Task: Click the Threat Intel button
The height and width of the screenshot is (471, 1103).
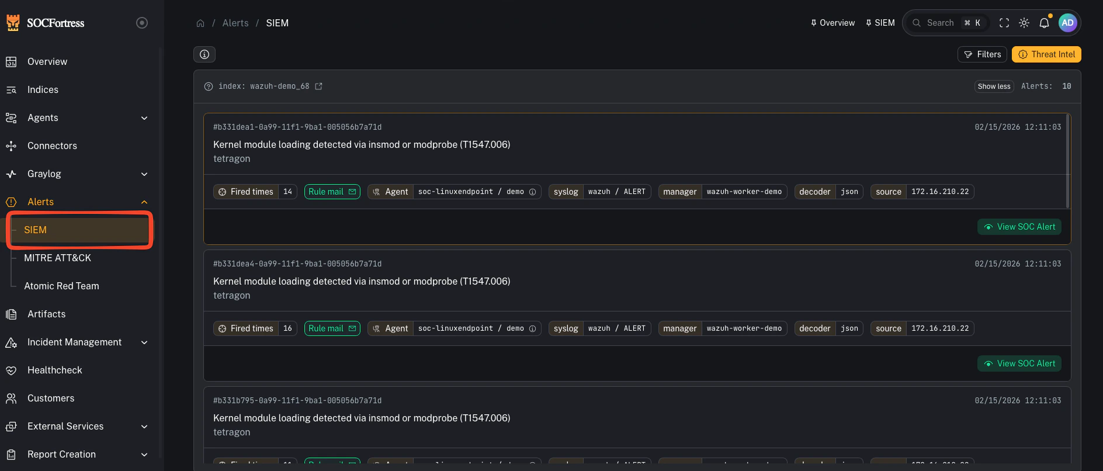Action: (x=1046, y=54)
